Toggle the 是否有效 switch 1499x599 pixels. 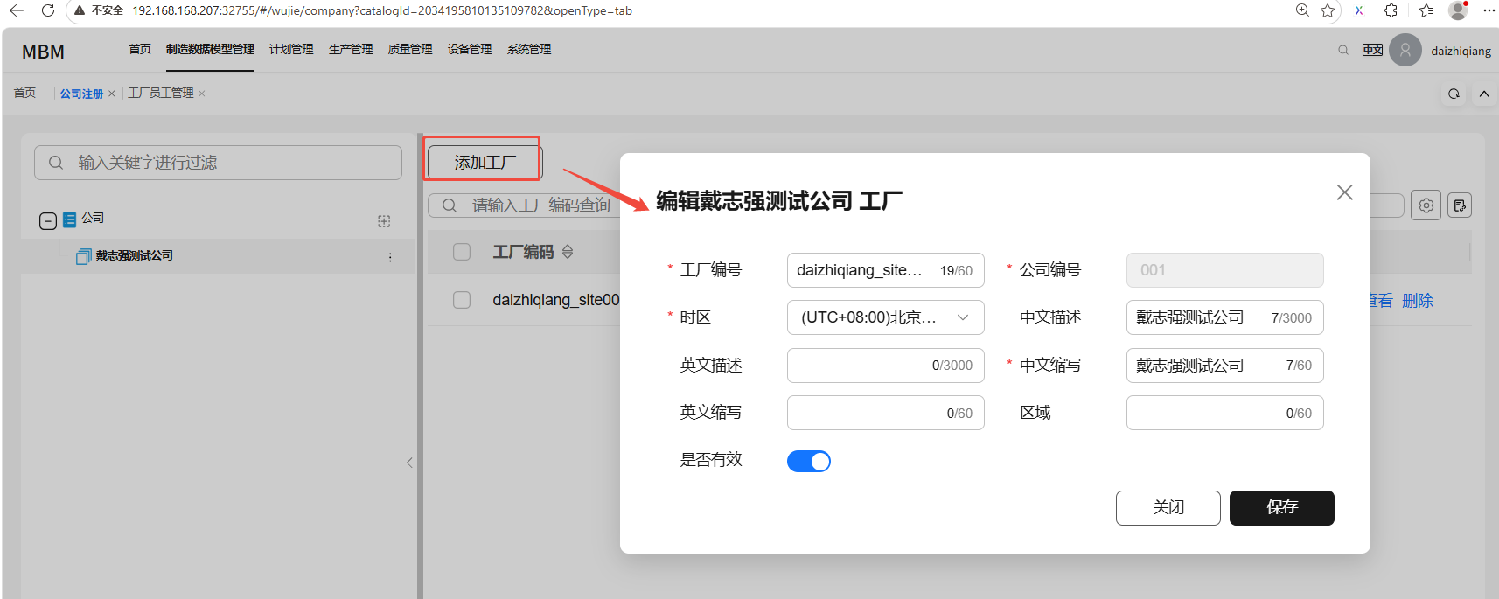coord(809,461)
